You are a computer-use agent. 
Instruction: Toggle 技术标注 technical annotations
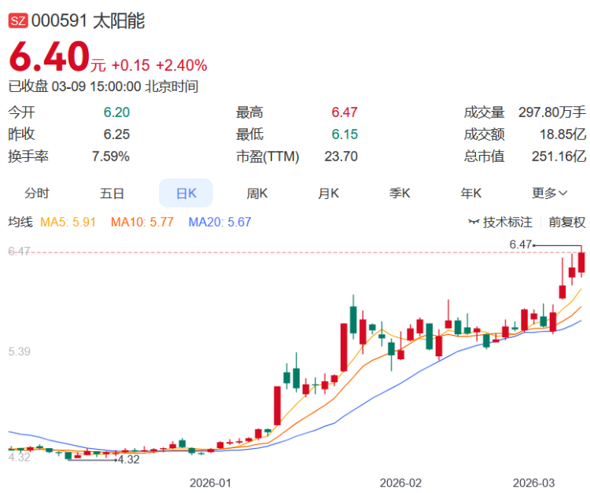pyautogui.click(x=507, y=222)
